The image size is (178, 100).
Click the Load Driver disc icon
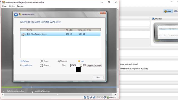click(21, 65)
